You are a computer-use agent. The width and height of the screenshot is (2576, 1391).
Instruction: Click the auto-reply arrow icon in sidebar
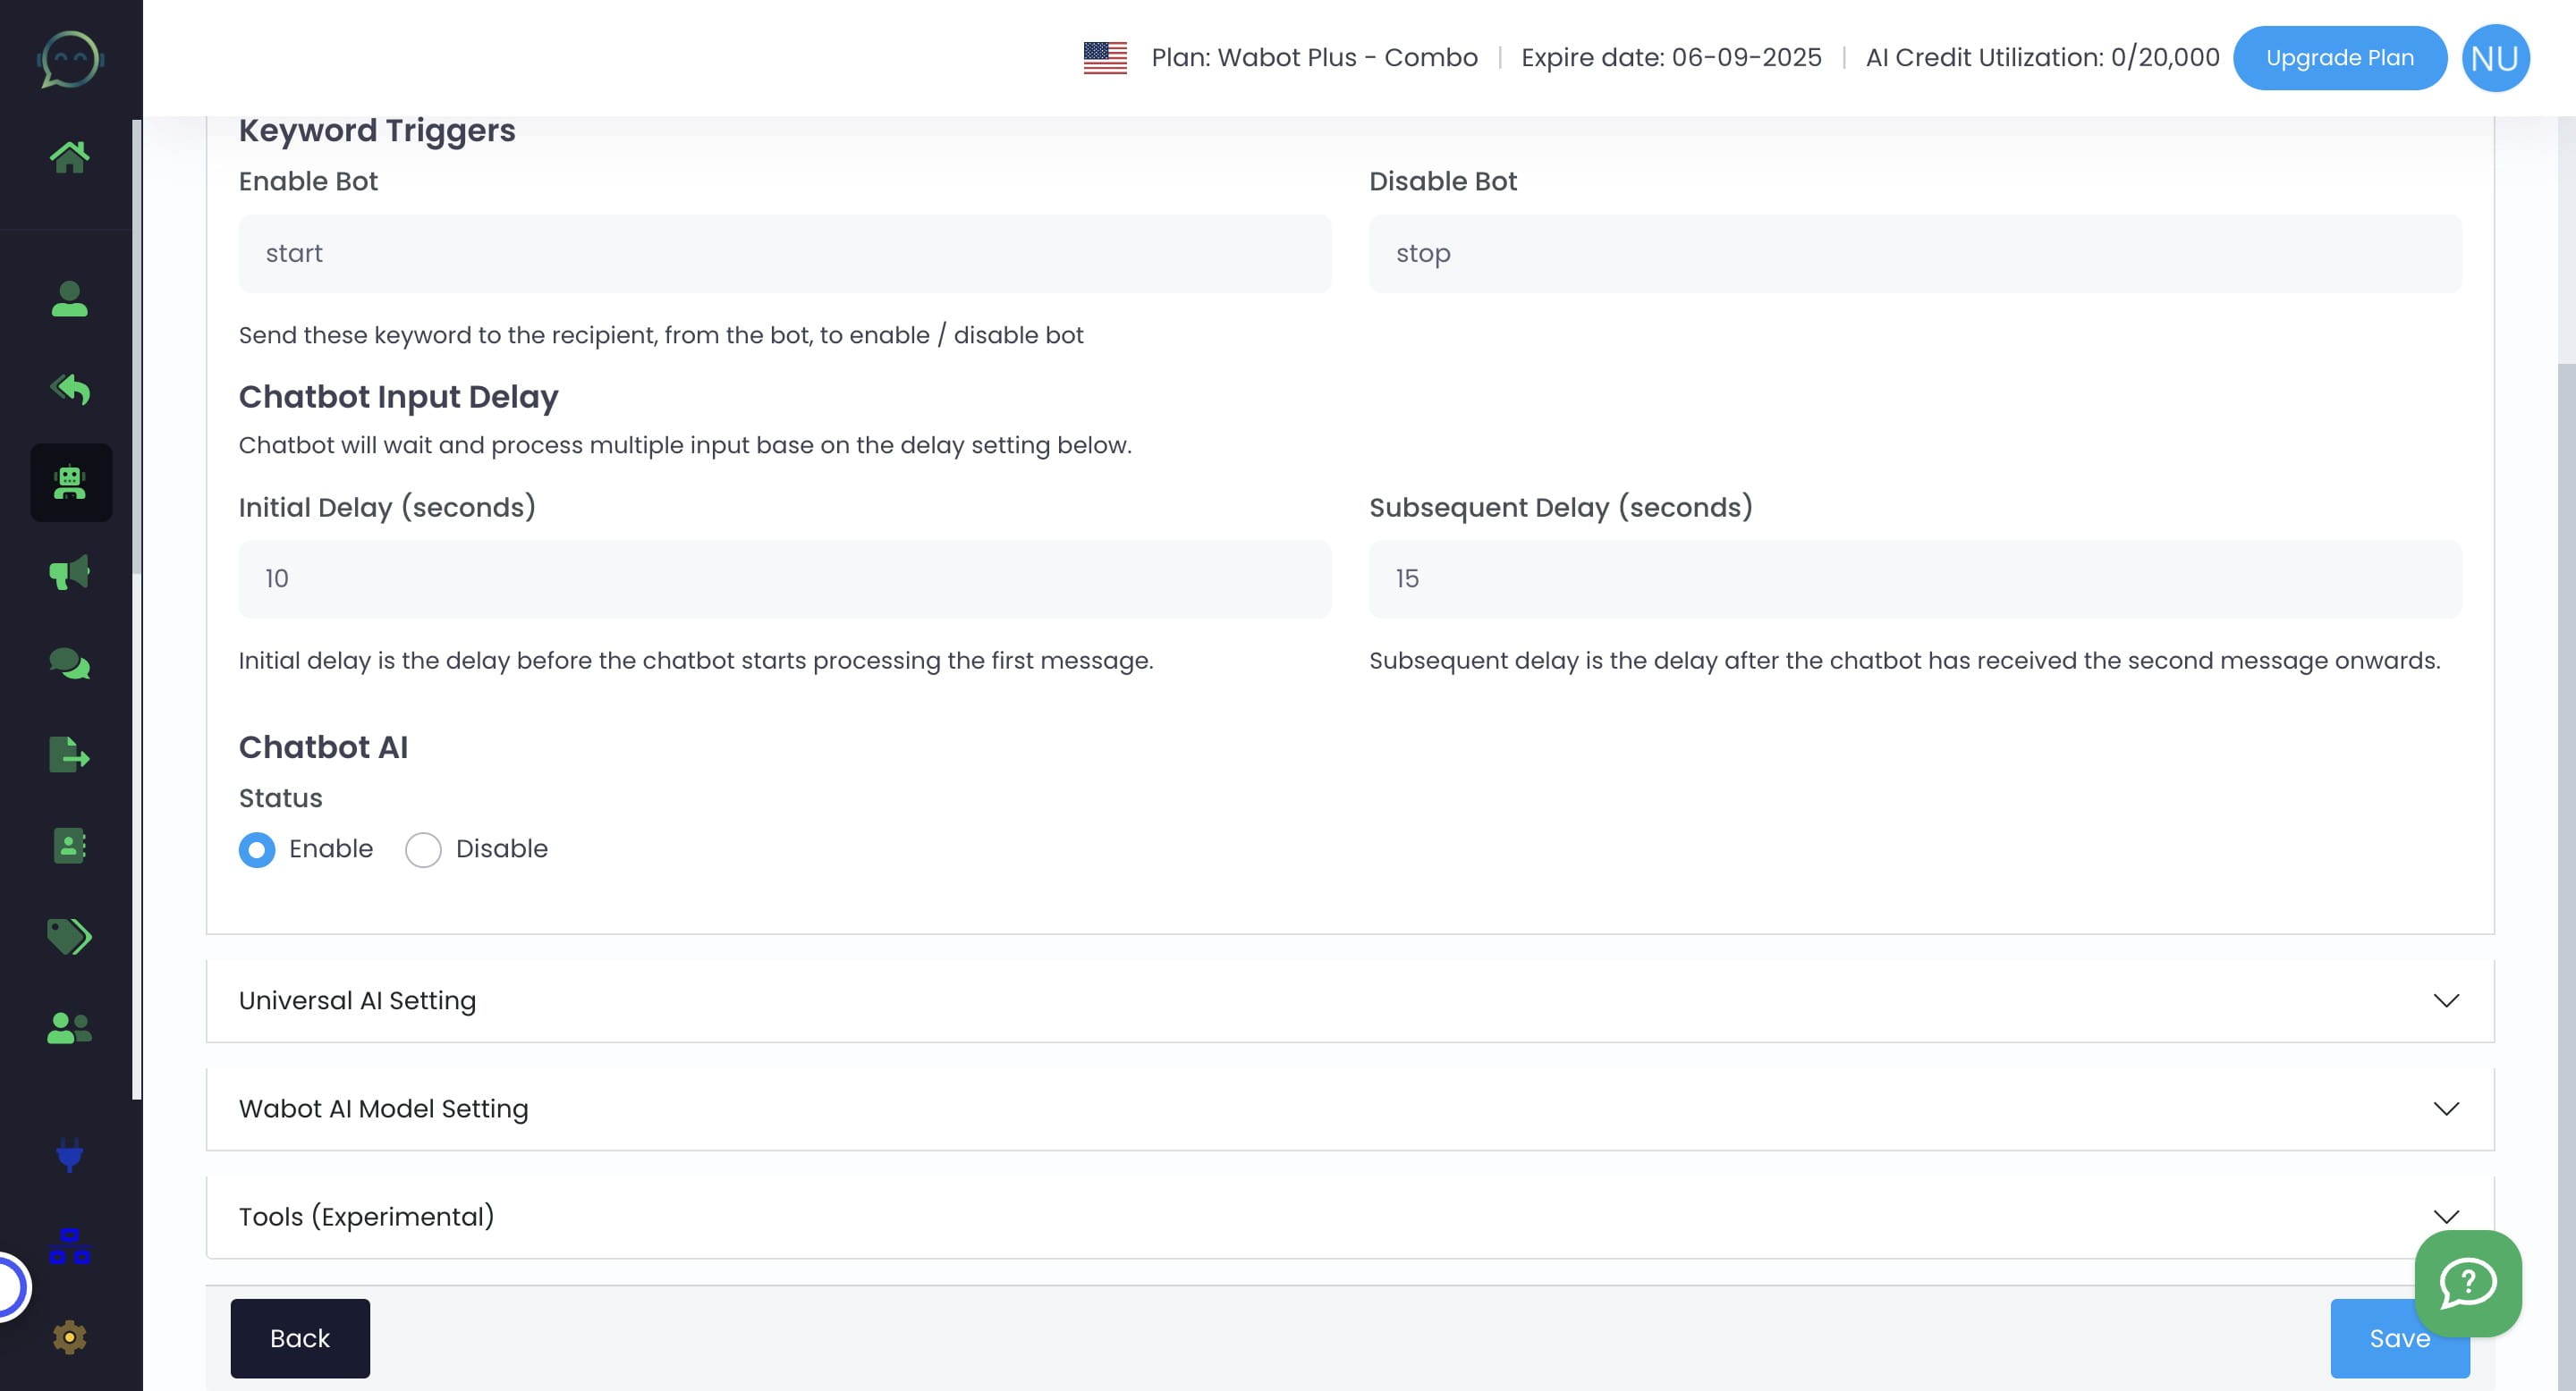(x=70, y=389)
